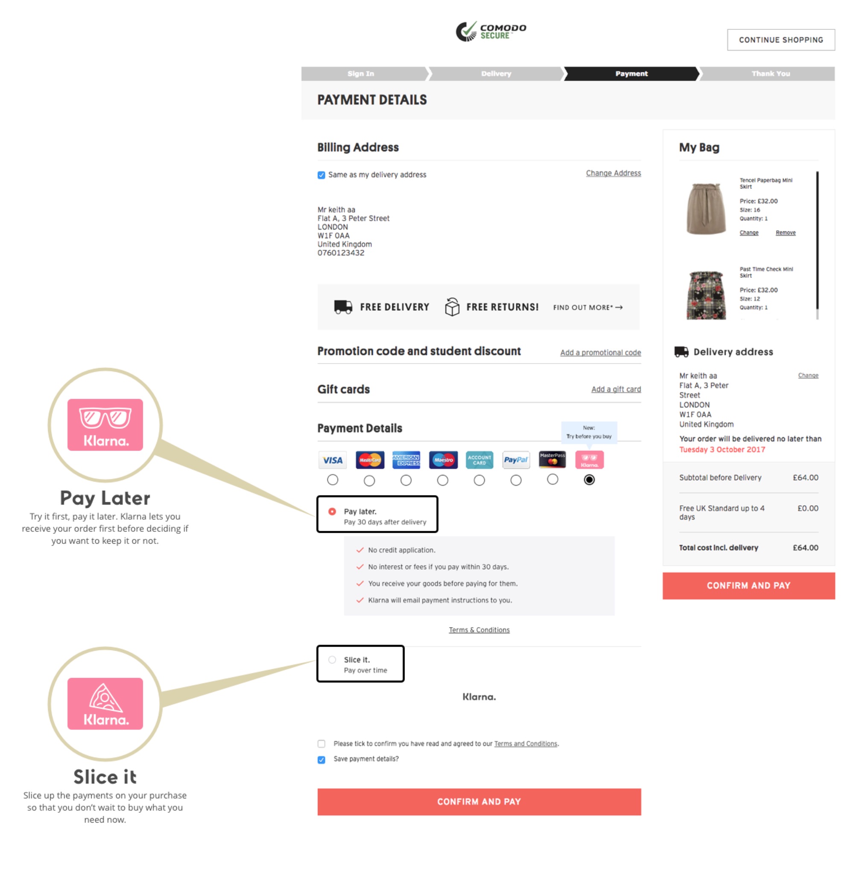Click the American Express payment icon
This screenshot has height=878, width=854.
pos(406,460)
